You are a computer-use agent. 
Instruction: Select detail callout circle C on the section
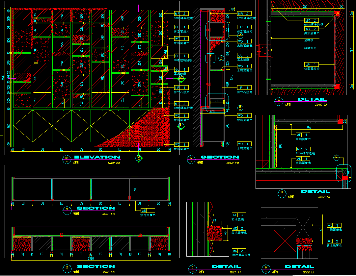pyautogui.click(x=221, y=58)
